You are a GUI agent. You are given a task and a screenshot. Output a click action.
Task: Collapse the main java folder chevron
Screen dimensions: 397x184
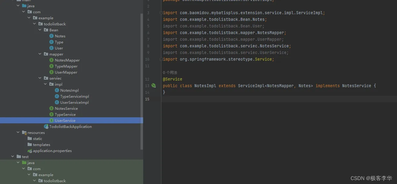(x=18, y=6)
